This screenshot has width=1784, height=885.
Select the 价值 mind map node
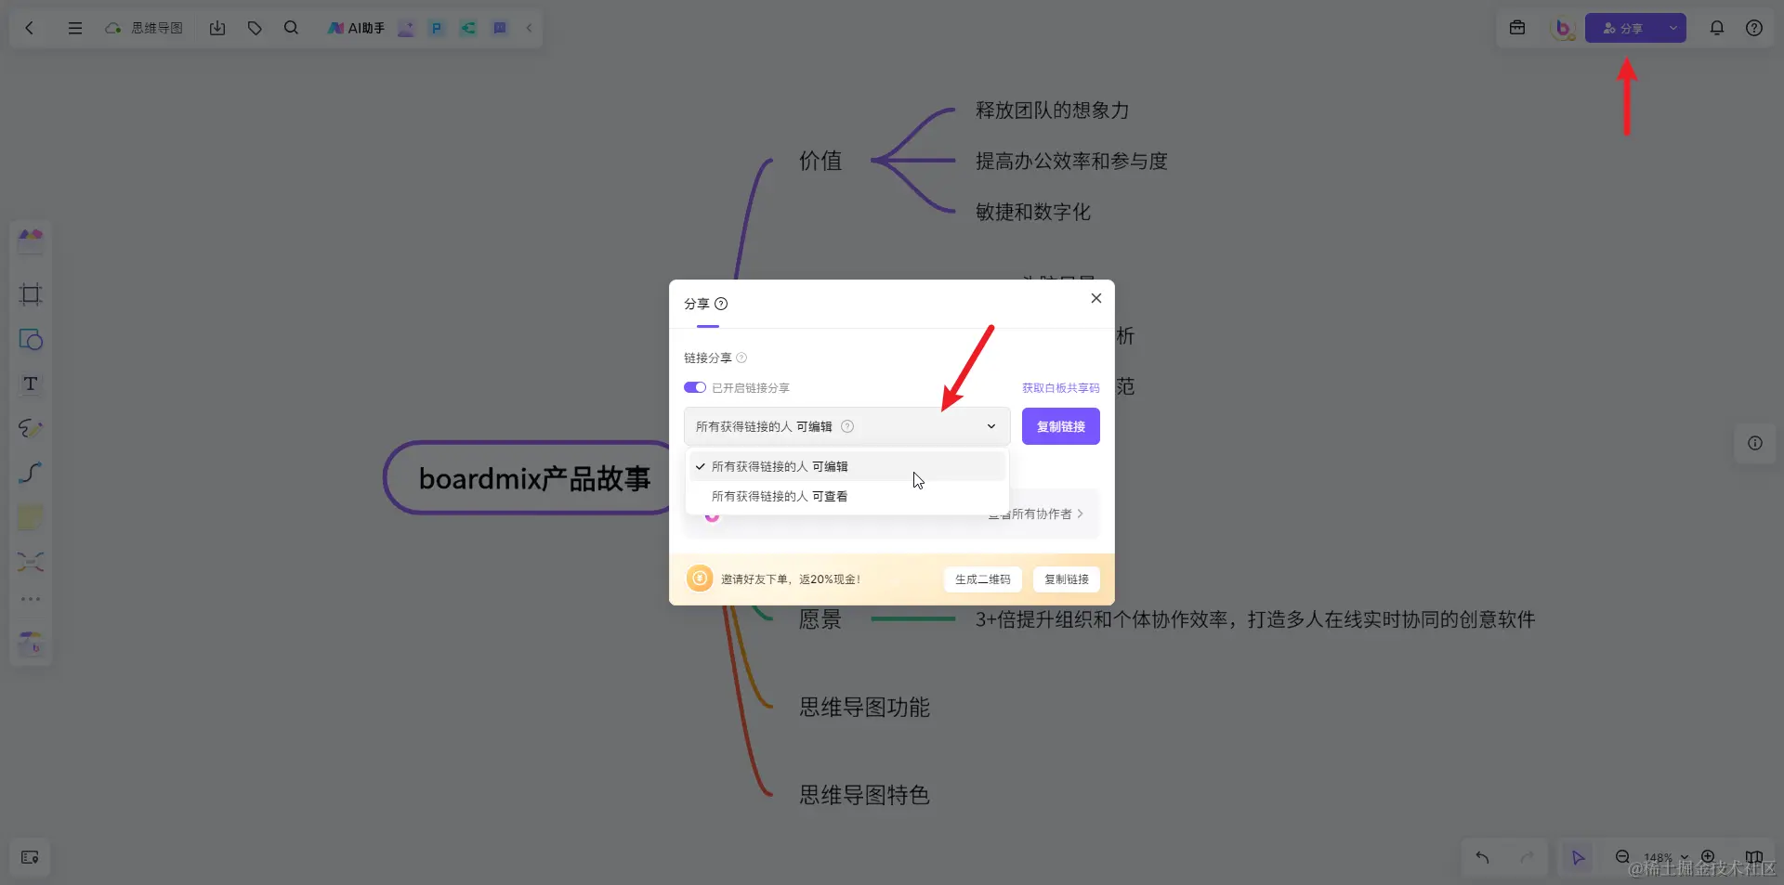pos(820,161)
